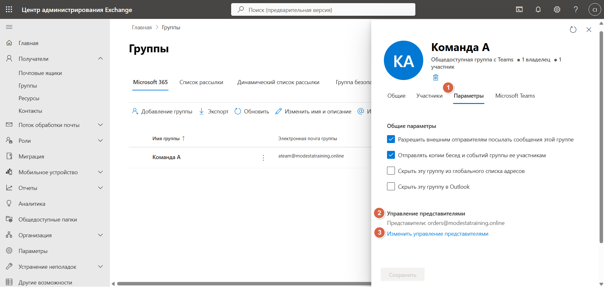Viewport: 604px width, 287px height.
Task: Open notifications bell icon
Action: click(538, 9)
